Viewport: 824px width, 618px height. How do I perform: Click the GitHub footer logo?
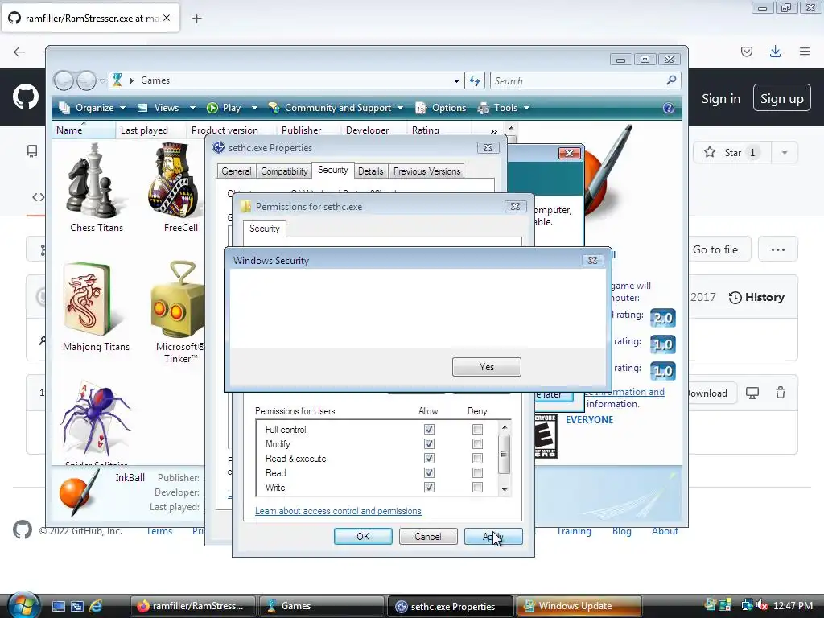(22, 529)
